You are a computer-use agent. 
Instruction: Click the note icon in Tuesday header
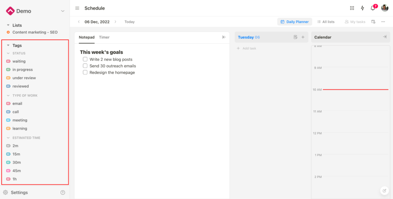296,37
